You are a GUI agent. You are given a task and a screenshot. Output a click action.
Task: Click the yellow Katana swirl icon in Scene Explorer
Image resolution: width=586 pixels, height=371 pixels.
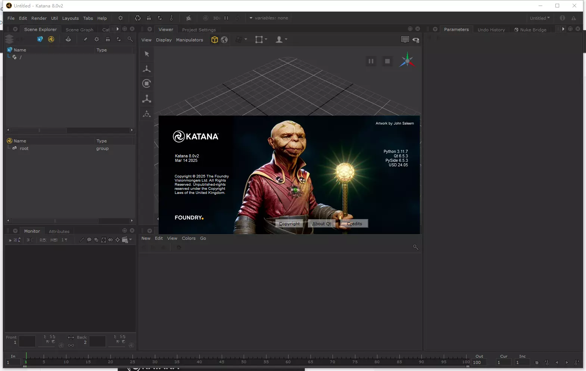51,39
